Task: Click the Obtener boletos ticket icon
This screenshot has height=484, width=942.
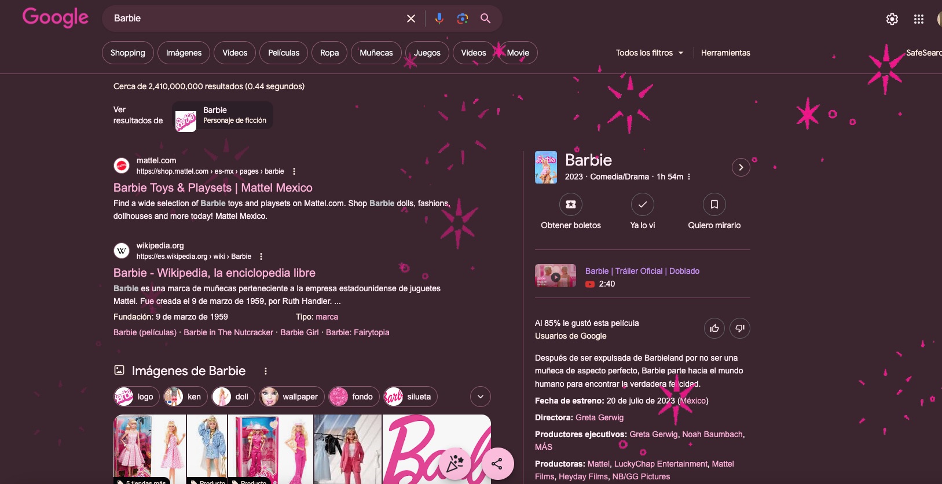Action: 570,204
